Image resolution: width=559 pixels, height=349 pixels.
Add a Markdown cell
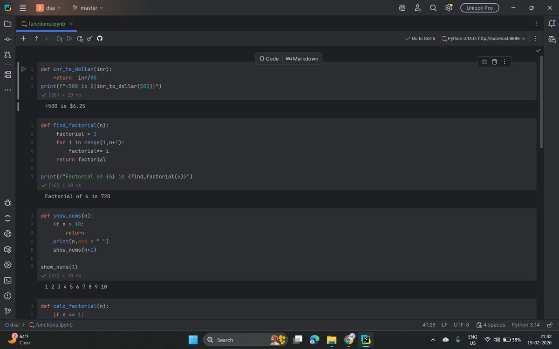click(302, 59)
